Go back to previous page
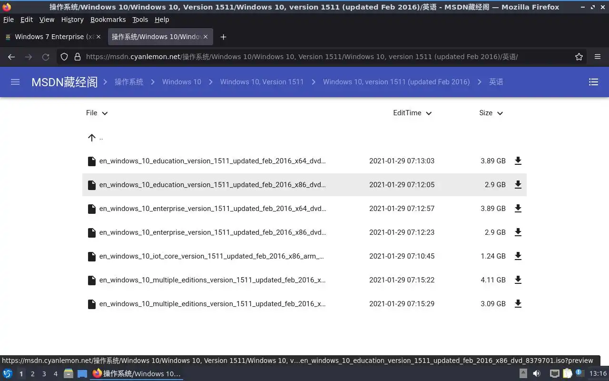Screen dimensions: 609x381 point(11,57)
